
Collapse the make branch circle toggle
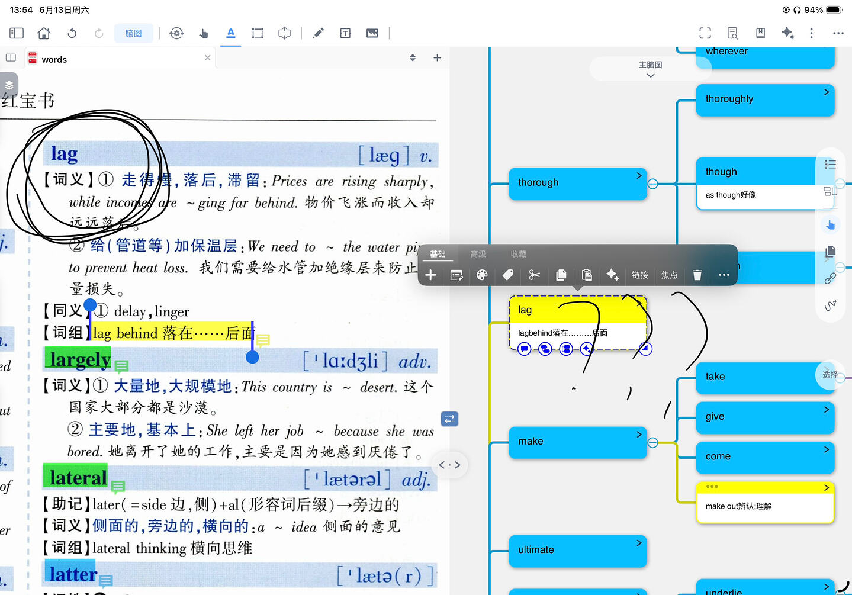[652, 443]
